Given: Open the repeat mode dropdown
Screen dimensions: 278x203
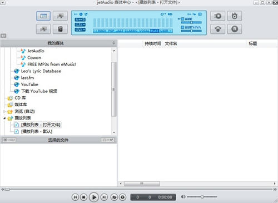Looking at the screenshot, I should (80, 24).
